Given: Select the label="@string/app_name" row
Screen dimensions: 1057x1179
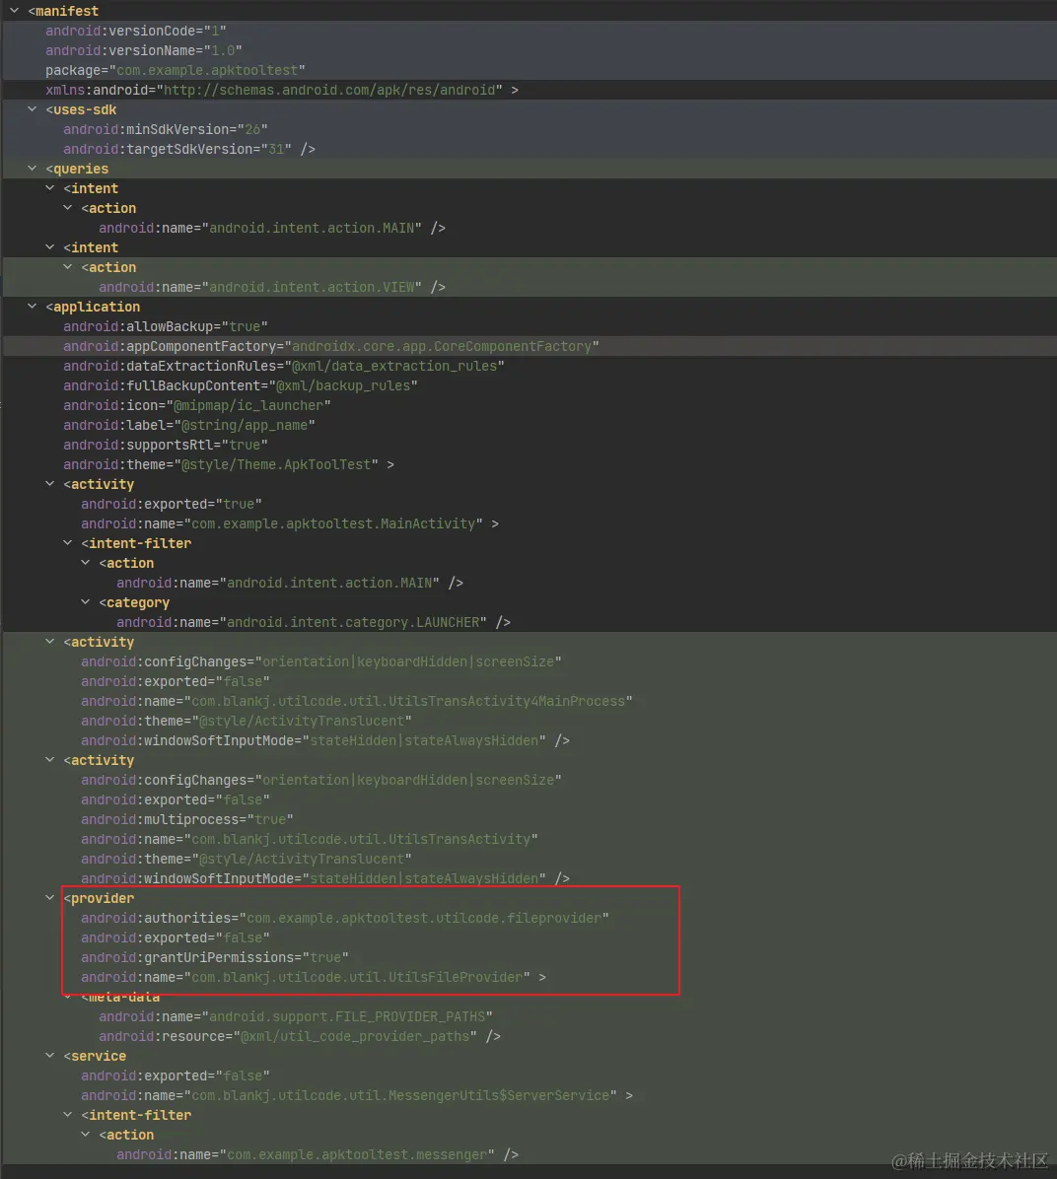Looking at the screenshot, I should (528, 425).
